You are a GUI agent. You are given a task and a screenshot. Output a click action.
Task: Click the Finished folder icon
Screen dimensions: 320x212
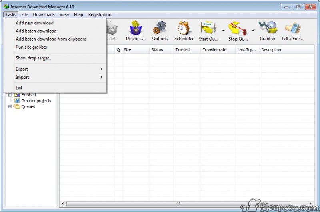click(x=17, y=95)
